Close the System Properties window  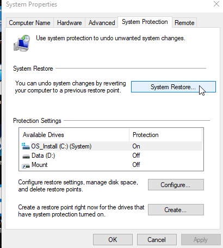[x=216, y=4]
